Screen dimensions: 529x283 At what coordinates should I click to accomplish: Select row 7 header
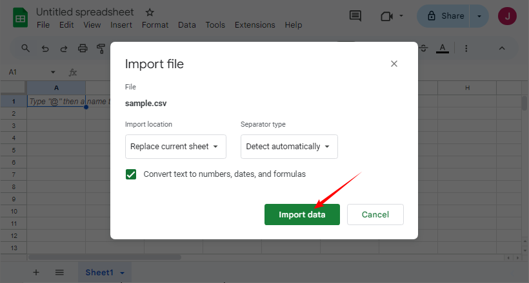click(x=14, y=175)
